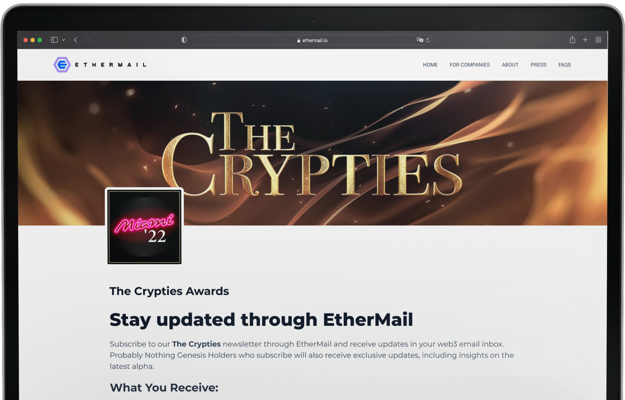Open the HOME menu item

tap(430, 65)
